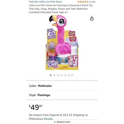Select the fifth image carousel dot

tap(65, 75)
